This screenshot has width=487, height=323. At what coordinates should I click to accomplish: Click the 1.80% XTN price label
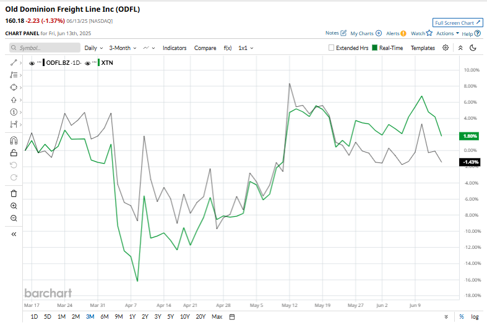469,136
